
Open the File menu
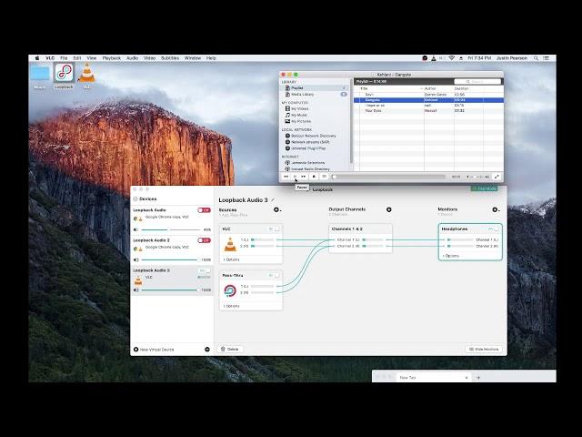(64, 58)
